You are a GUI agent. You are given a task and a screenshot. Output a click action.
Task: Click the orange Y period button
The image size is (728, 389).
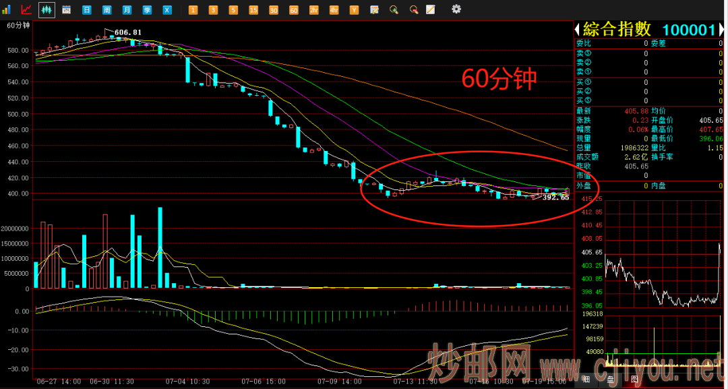(355, 9)
